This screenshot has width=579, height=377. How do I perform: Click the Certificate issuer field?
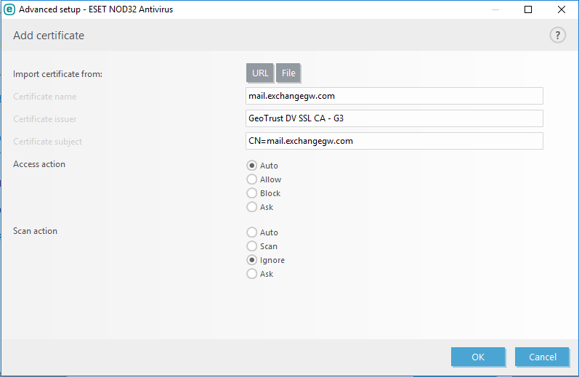coord(394,118)
